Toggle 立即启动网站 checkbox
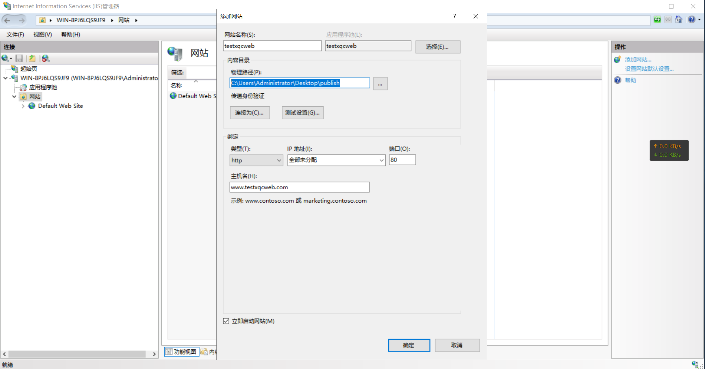This screenshot has width=705, height=369. point(226,321)
